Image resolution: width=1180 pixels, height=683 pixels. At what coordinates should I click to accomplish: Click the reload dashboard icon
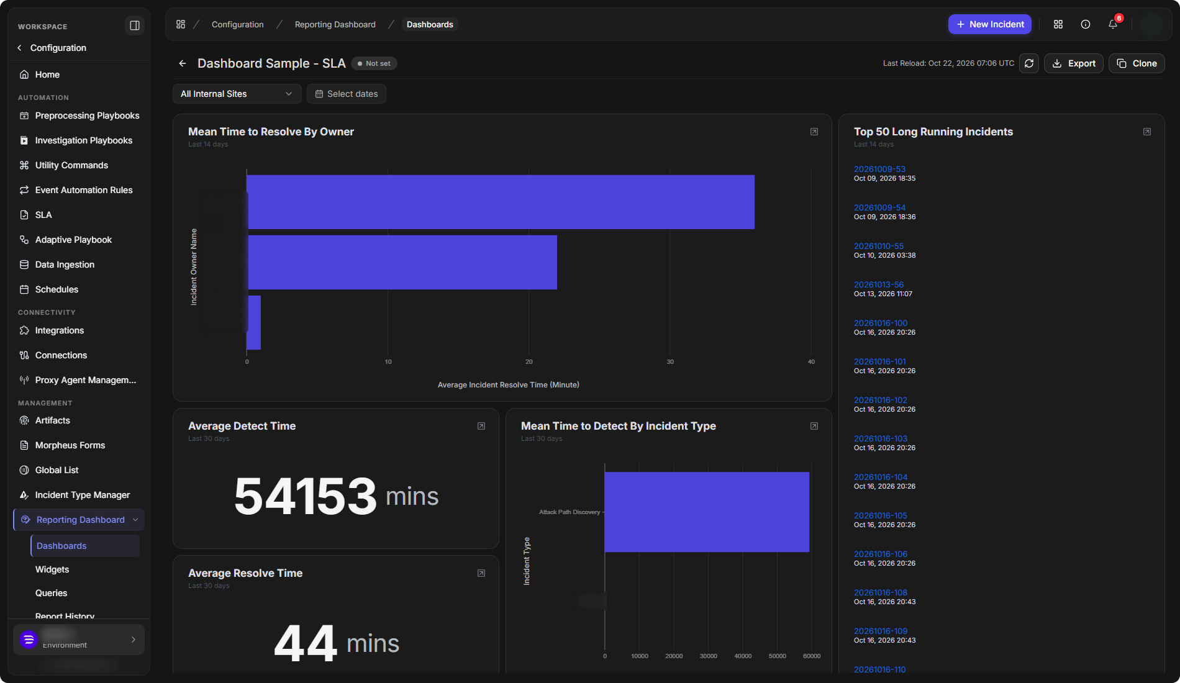(1029, 63)
